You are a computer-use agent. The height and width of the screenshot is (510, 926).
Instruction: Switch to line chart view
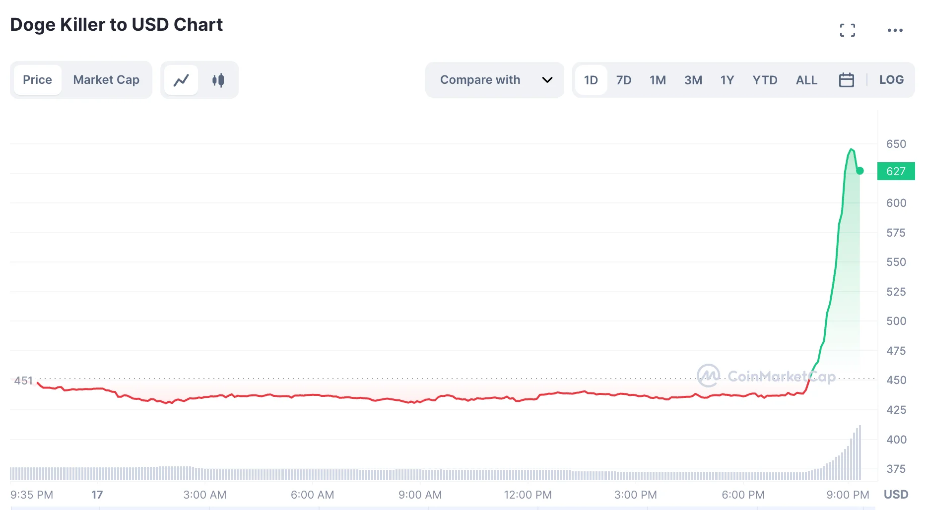(x=181, y=80)
